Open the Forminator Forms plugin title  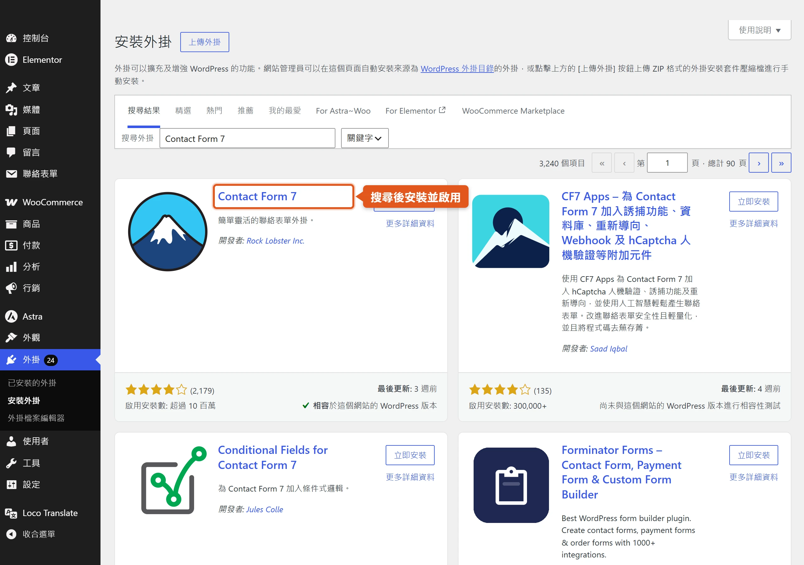tap(622, 472)
